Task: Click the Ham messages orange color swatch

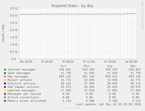Action: [x=5, y=77]
